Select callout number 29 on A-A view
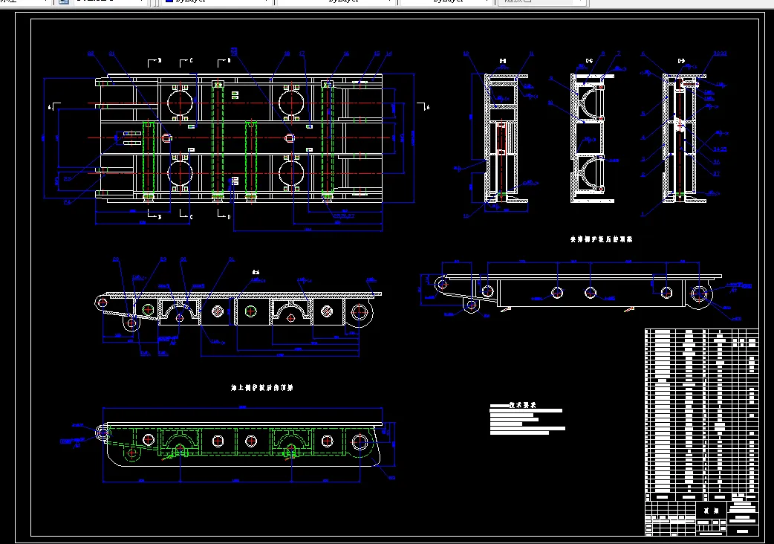 pos(163,259)
